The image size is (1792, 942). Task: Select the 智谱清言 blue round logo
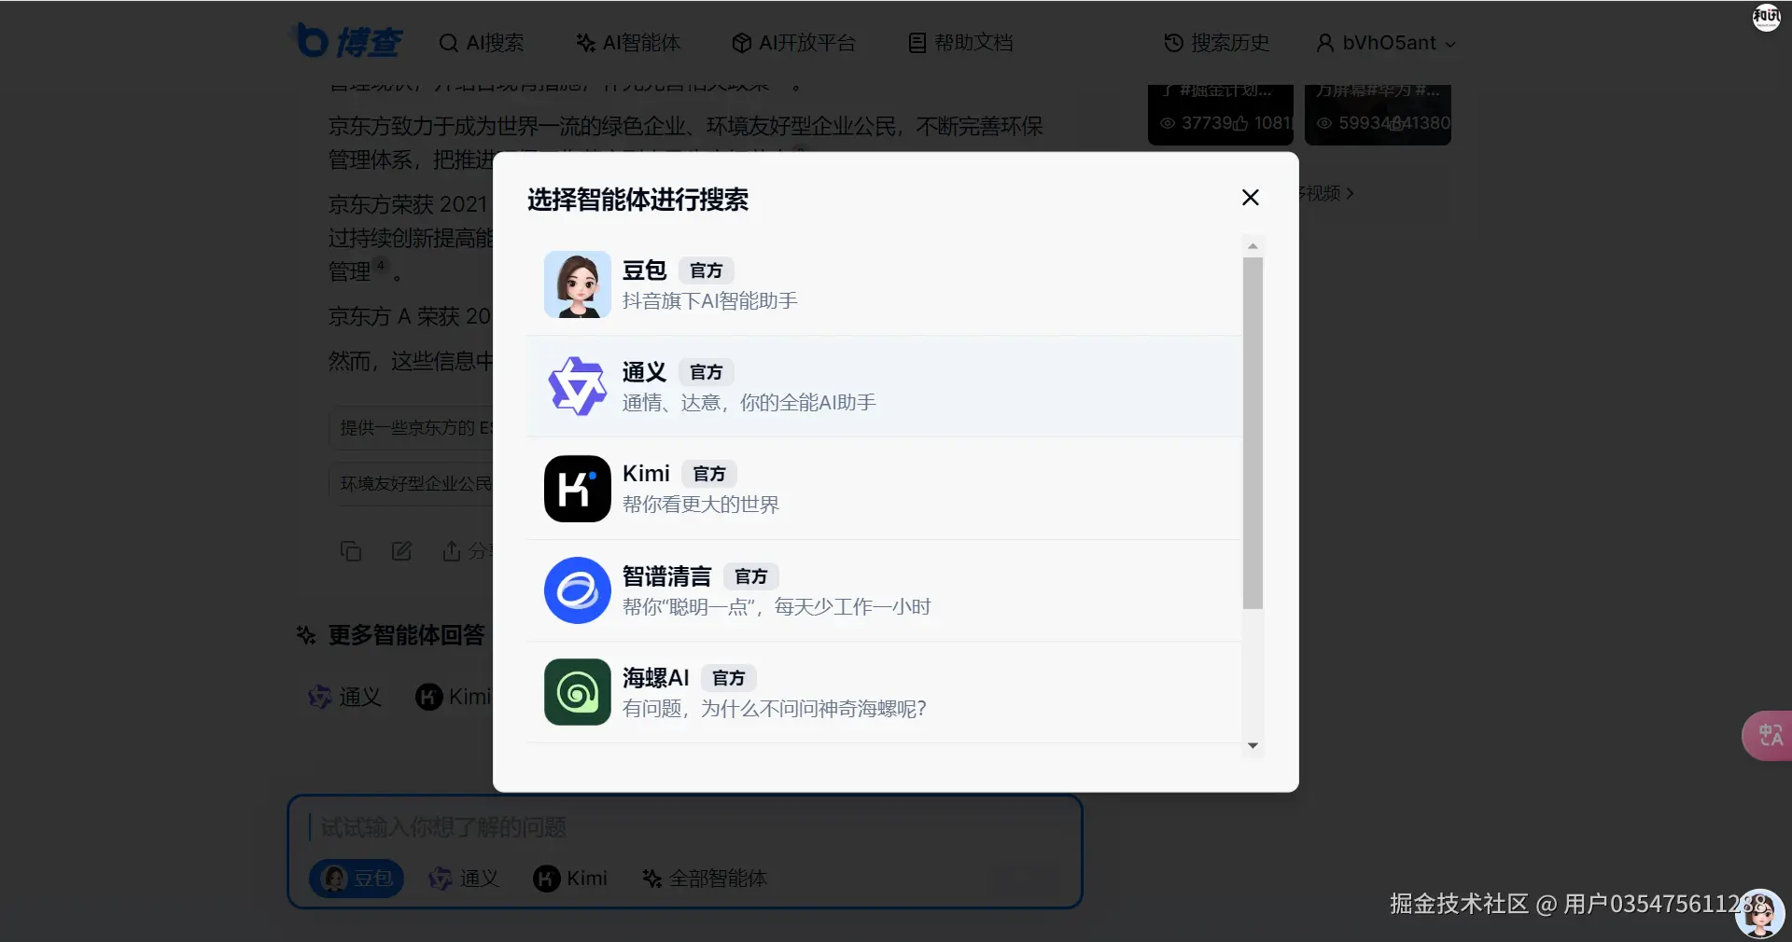578,590
